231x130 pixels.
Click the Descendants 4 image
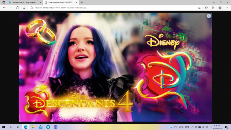tap(115, 67)
